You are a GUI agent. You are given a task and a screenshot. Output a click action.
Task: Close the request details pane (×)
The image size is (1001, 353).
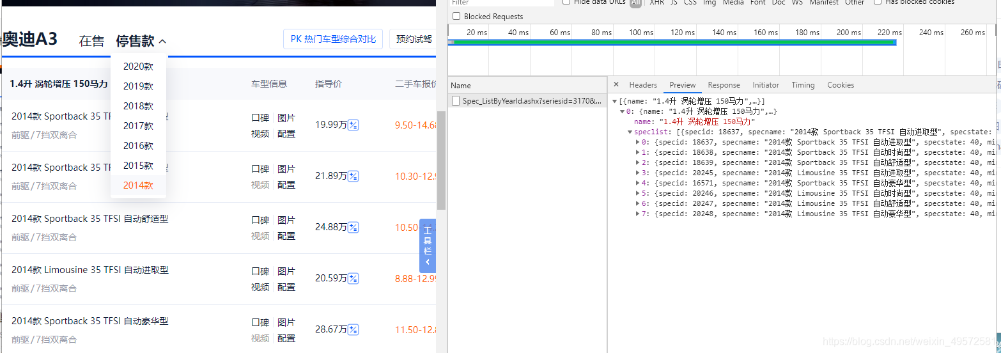point(616,85)
